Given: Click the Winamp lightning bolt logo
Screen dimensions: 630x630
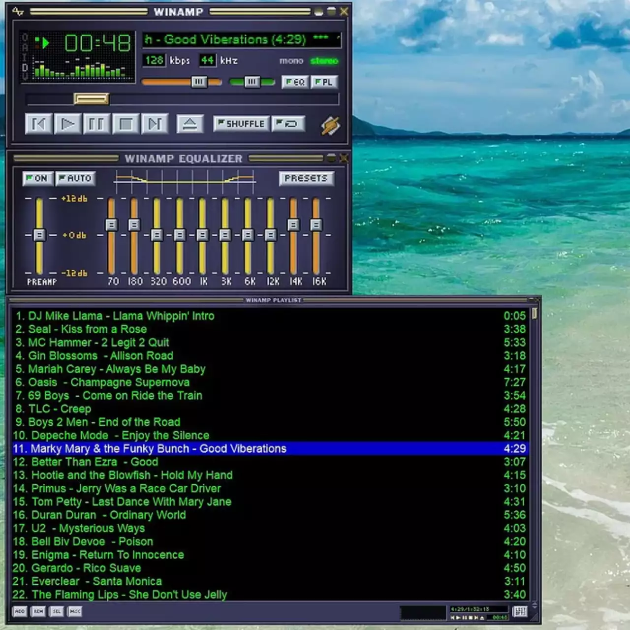Looking at the screenshot, I should (x=330, y=126).
